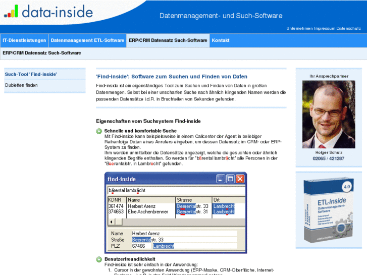
Task: Click the Datenmanagement- und Such-Software header title
Action: click(221, 16)
